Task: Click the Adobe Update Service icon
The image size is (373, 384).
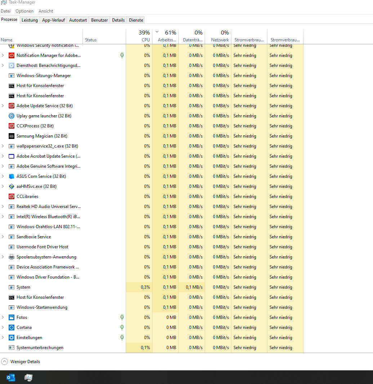Action: [11, 106]
